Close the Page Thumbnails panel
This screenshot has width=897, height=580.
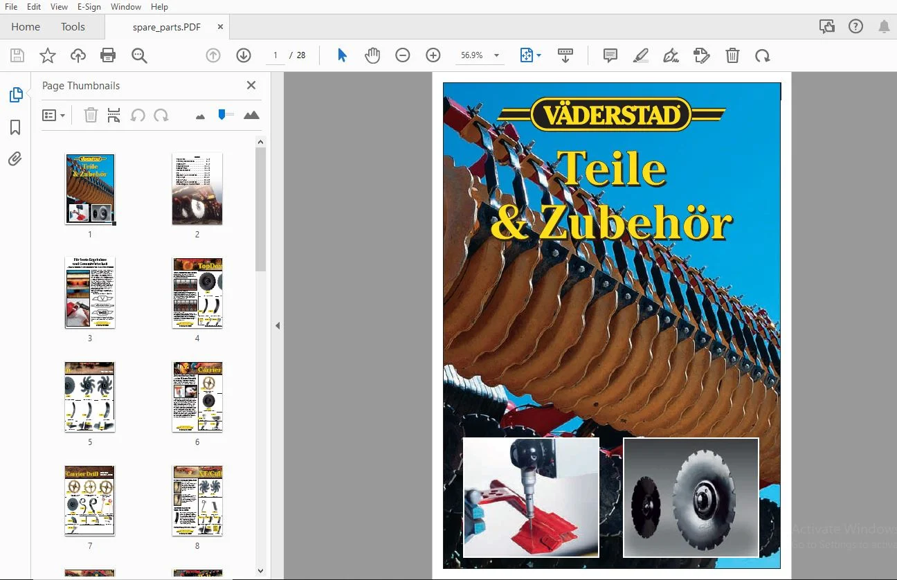[251, 85]
